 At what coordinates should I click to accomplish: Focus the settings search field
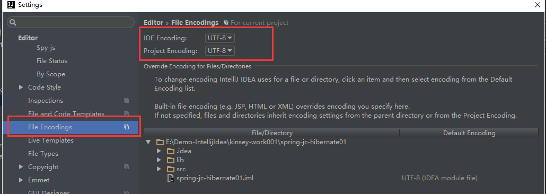click(x=71, y=23)
